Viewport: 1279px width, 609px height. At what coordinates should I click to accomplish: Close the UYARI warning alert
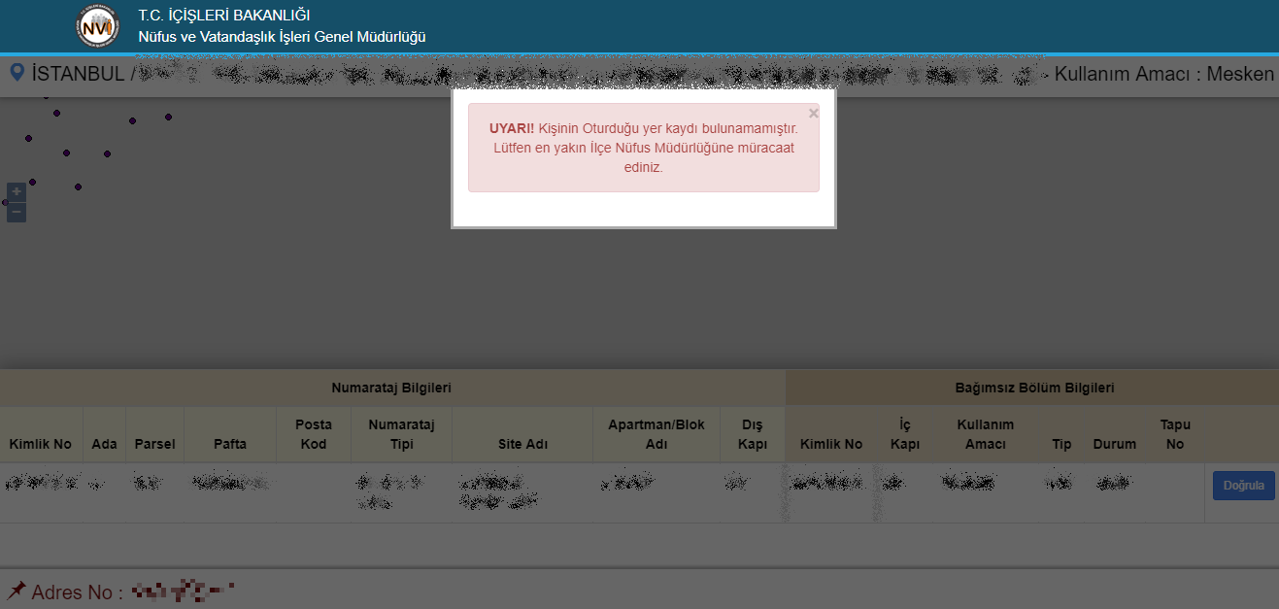813,114
